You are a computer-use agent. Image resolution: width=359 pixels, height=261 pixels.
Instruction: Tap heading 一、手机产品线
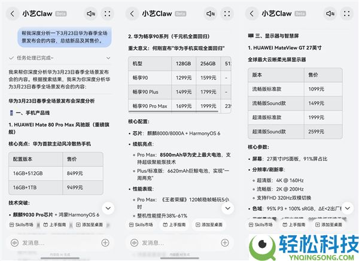click(x=29, y=113)
